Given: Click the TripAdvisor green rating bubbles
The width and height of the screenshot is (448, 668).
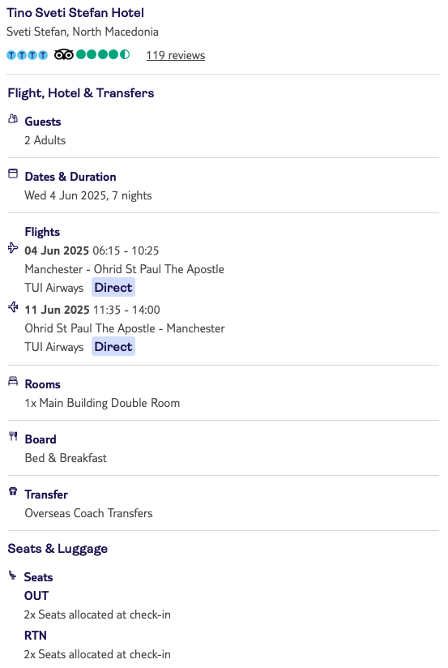Looking at the screenshot, I should click(103, 54).
